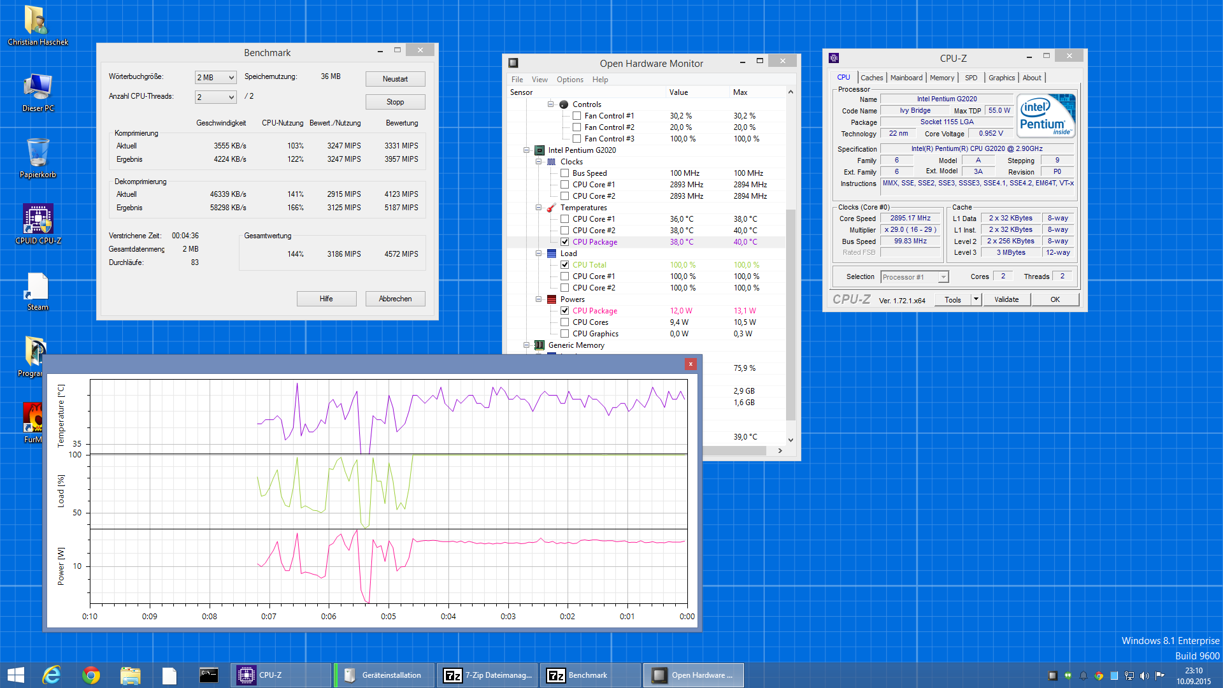Open FurMark desktop icon
This screenshot has width=1223, height=688.
pyautogui.click(x=32, y=422)
